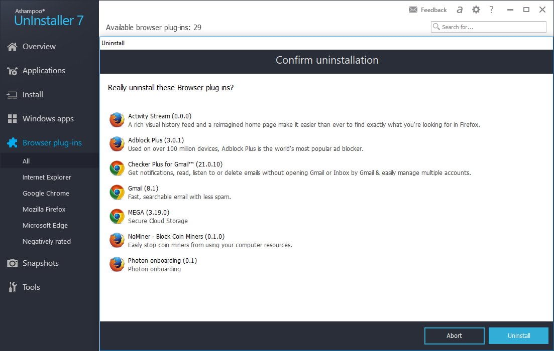Open help via question mark icon
Screen dimensions: 554x351
(491, 10)
